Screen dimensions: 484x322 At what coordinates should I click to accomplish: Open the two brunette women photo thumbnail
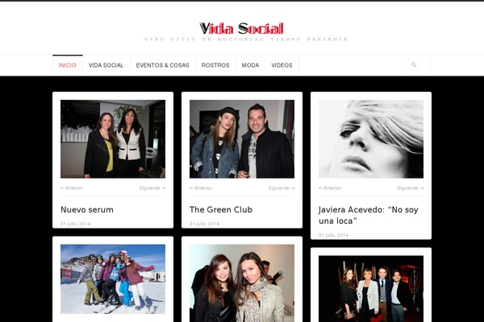[x=242, y=283]
